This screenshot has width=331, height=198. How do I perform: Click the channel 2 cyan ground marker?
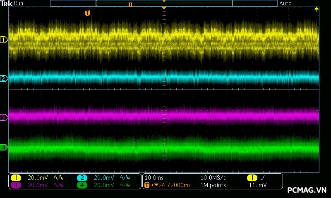pos(4,78)
